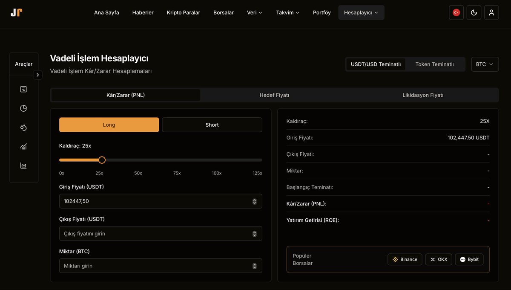Expand the Hesaplayıcı dropdown menu
The height and width of the screenshot is (290, 511).
[361, 12]
